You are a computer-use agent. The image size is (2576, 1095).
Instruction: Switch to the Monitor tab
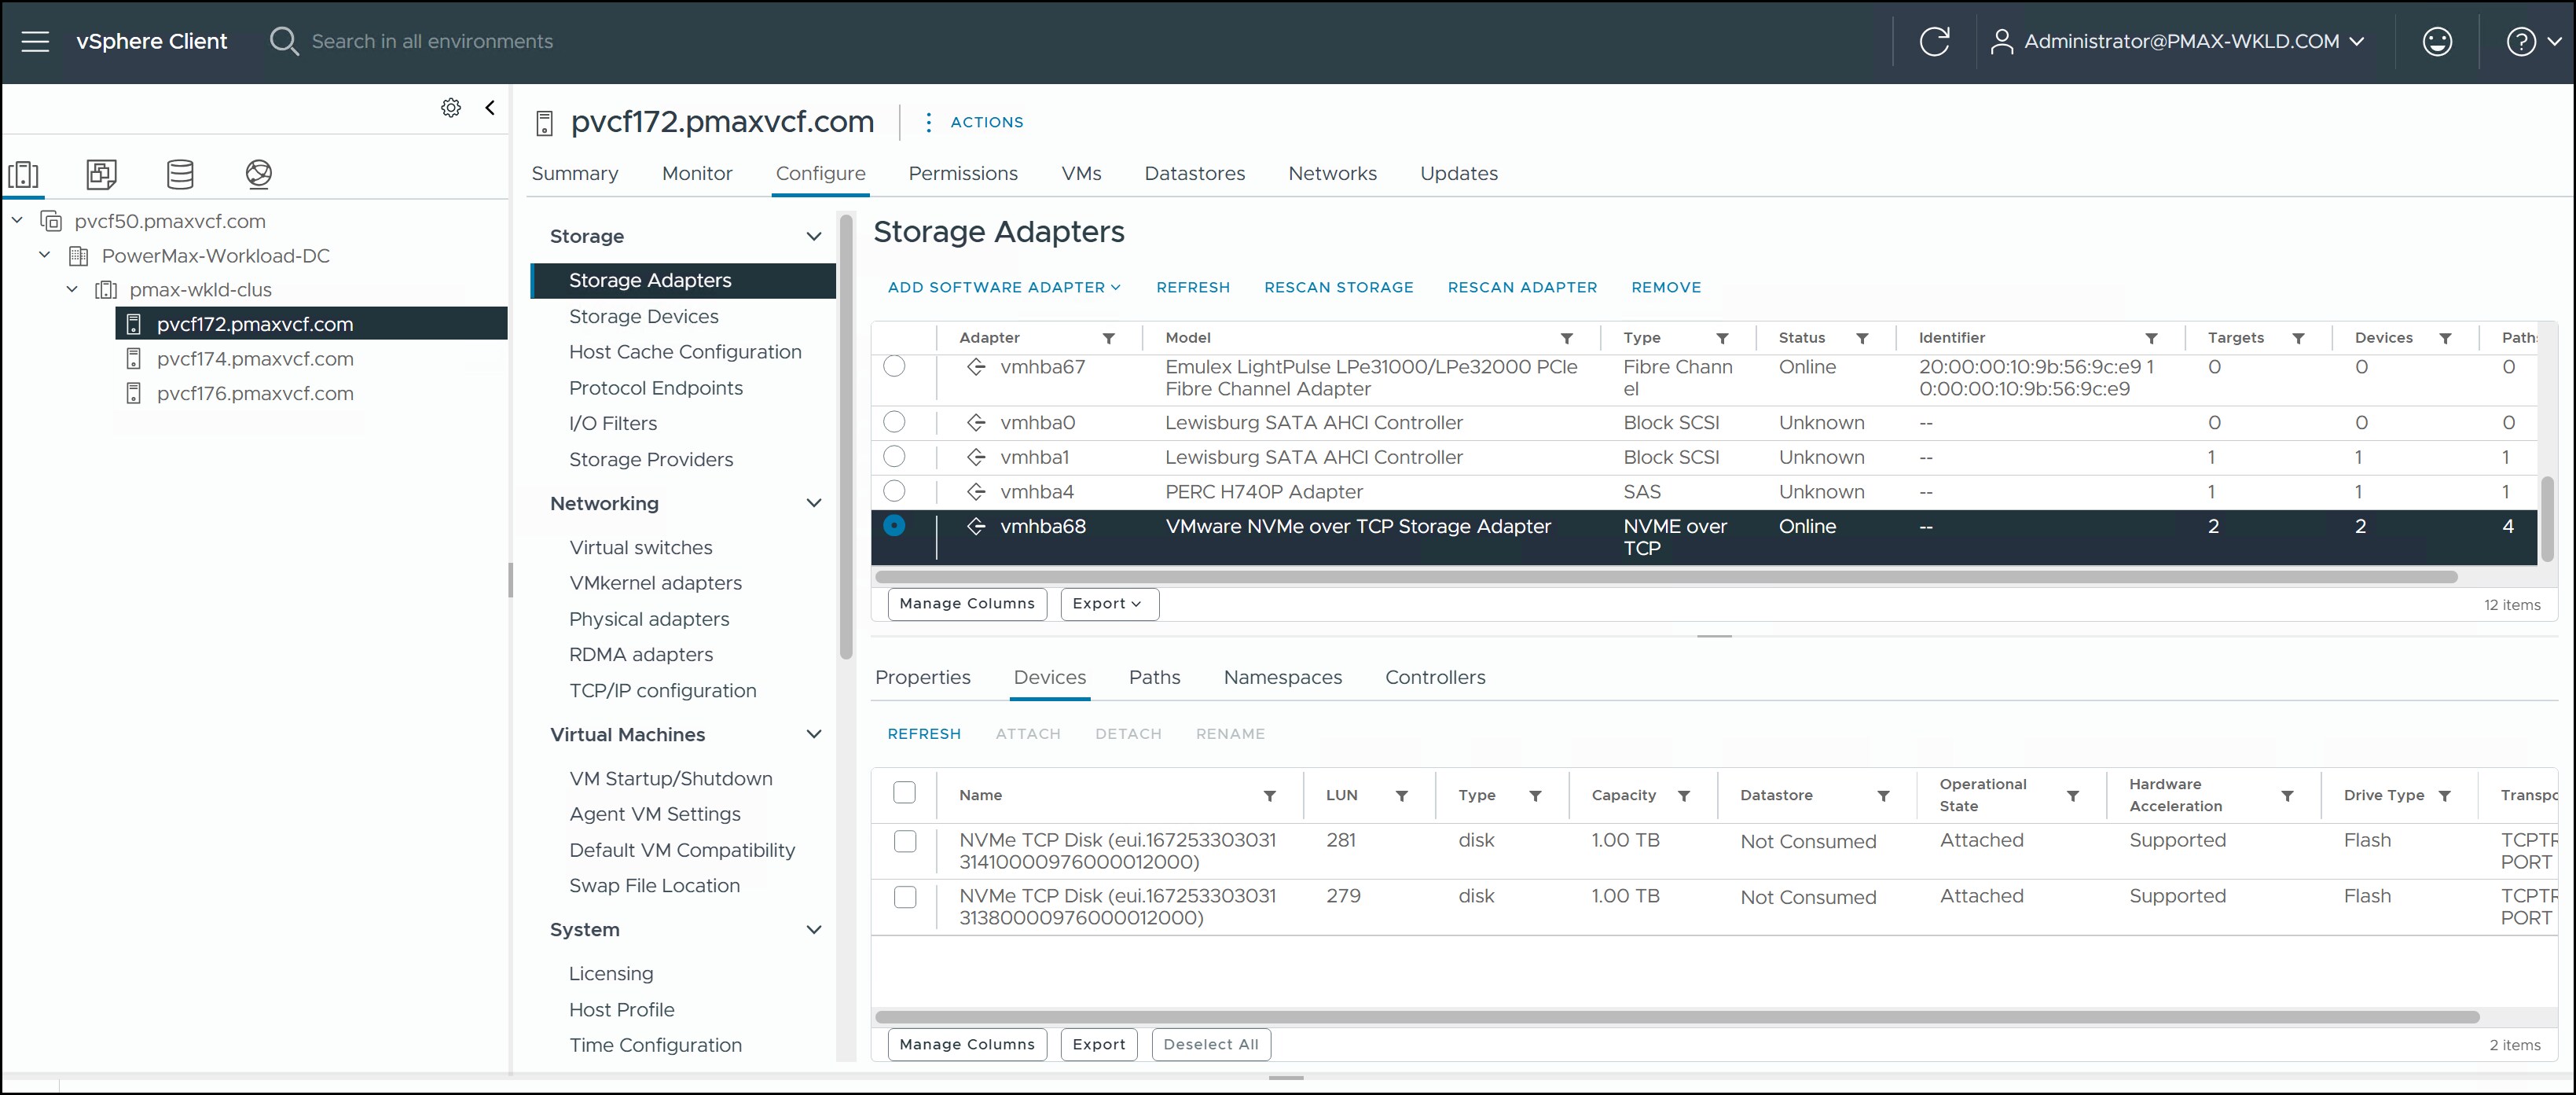tap(697, 173)
